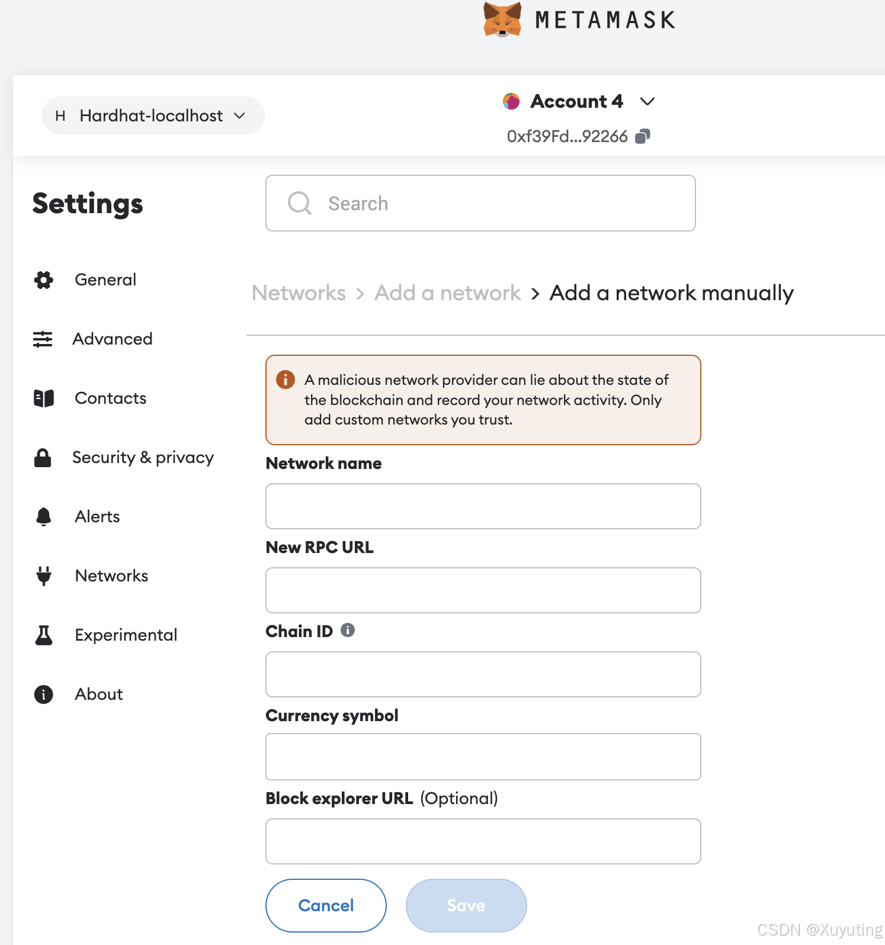Click the Settings page title

click(88, 204)
